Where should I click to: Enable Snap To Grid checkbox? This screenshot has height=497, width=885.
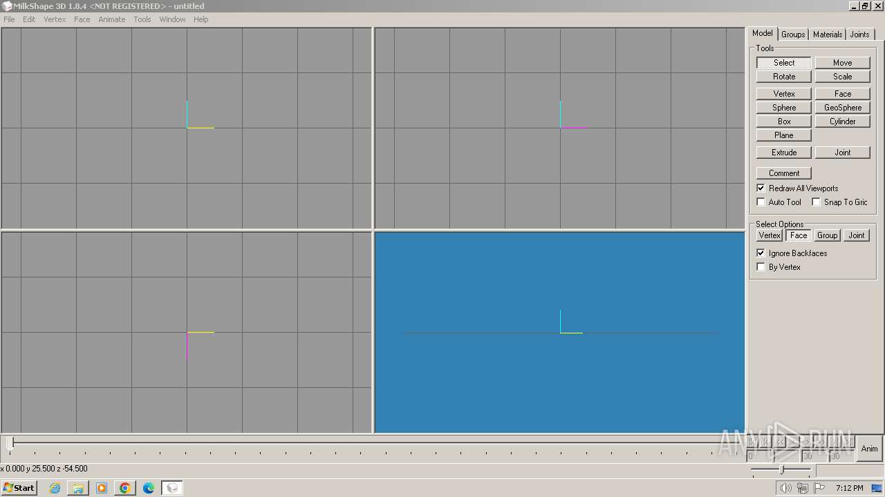pos(817,202)
